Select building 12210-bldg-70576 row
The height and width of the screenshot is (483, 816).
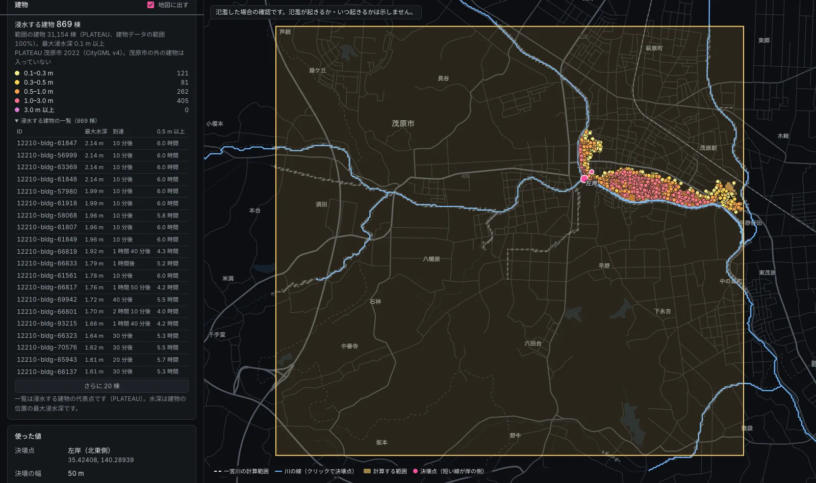[101, 347]
